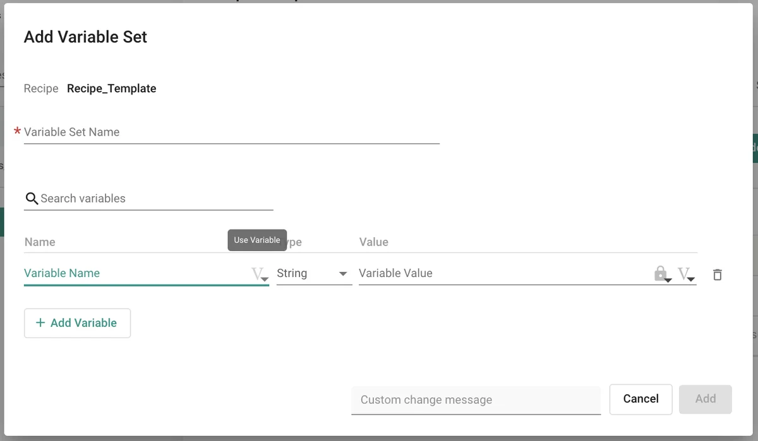Select the Variable Name input field

tap(136, 274)
